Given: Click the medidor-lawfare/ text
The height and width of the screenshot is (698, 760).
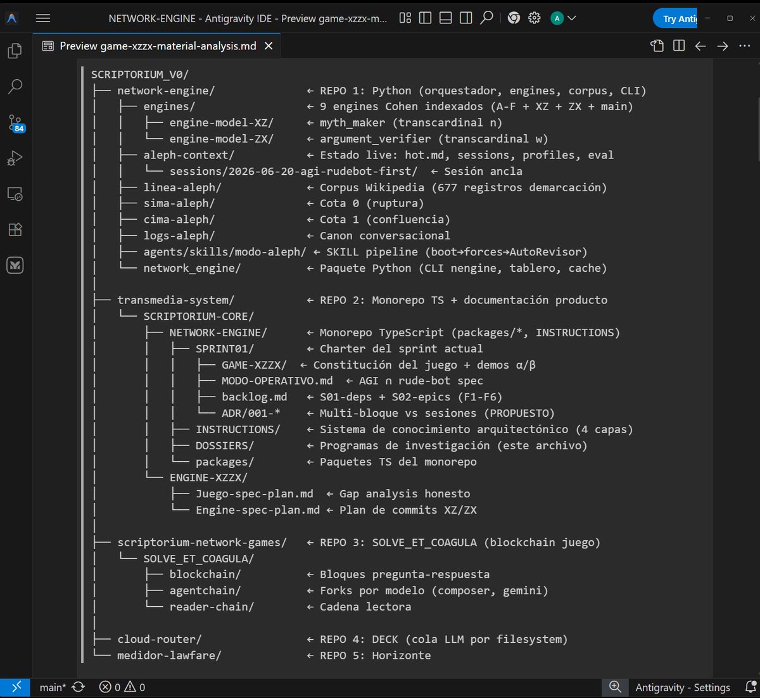Looking at the screenshot, I should pos(169,656).
